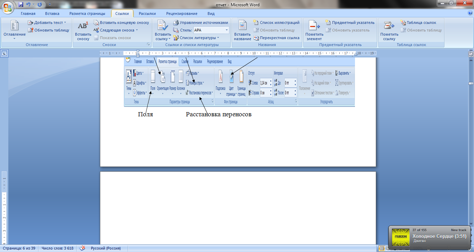The width and height of the screenshot is (474, 252).
Task: Click the Пометить ссылку citation mark icon
Action: point(389,26)
